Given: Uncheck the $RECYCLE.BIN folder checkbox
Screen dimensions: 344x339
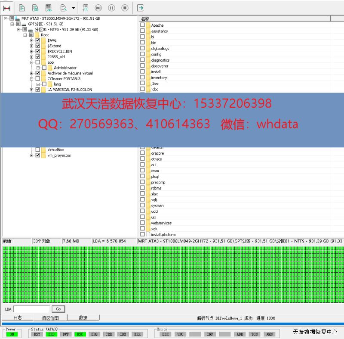Looking at the screenshot, I should 38,51.
